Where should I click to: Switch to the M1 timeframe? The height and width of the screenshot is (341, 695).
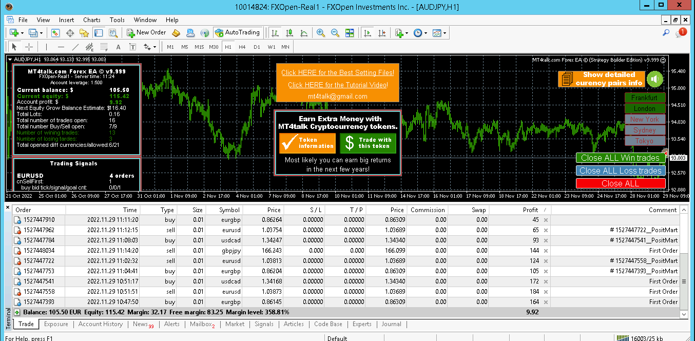pos(170,47)
